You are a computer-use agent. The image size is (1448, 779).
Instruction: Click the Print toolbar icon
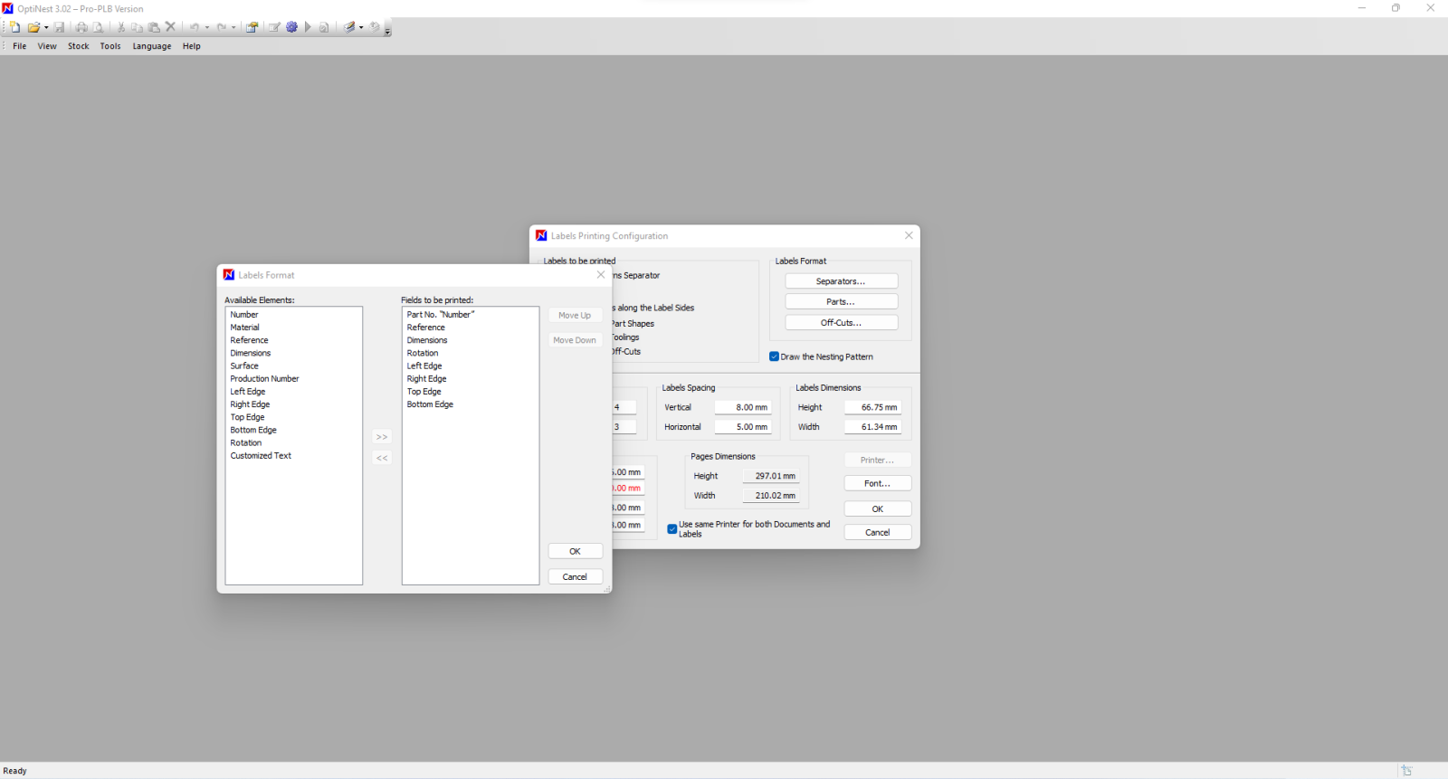[81, 27]
